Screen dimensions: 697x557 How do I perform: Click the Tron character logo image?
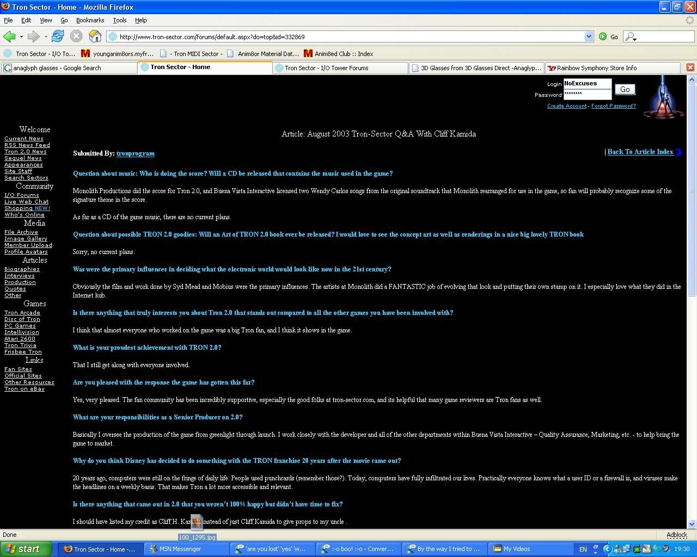coord(662,97)
